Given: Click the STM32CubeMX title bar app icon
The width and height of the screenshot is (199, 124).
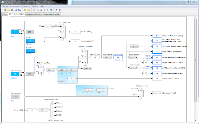Looking at the screenshot, I should tap(2, 2).
